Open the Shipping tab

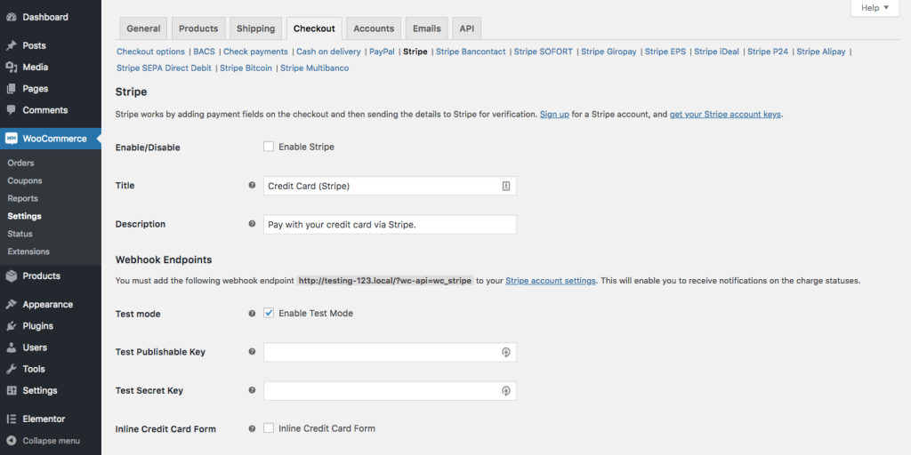tap(255, 28)
